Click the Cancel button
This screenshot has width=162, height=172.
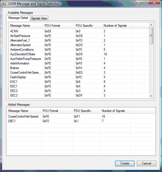[146, 163]
